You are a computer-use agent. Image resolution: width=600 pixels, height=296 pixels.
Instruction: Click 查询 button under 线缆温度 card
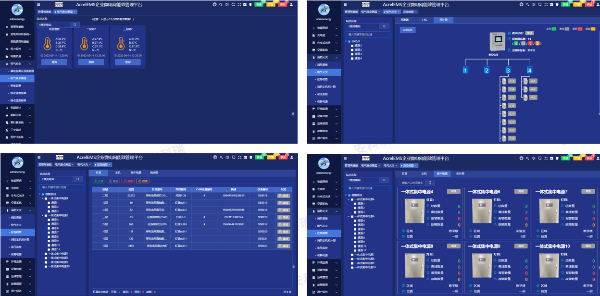54,62
